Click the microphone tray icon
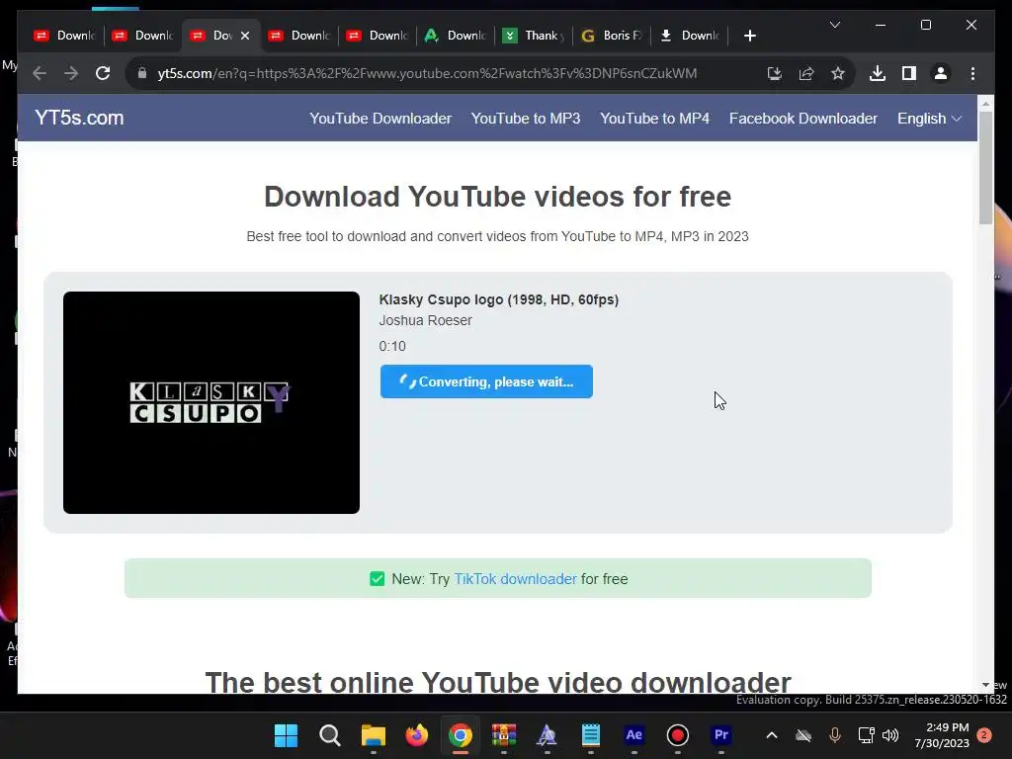 tap(834, 735)
